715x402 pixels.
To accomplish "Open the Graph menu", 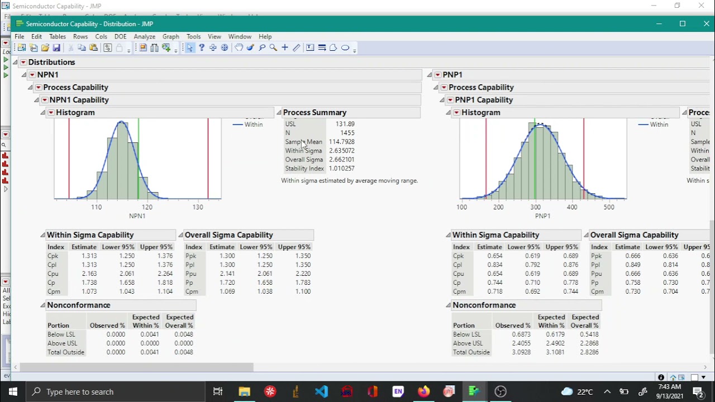I will 171,36.
